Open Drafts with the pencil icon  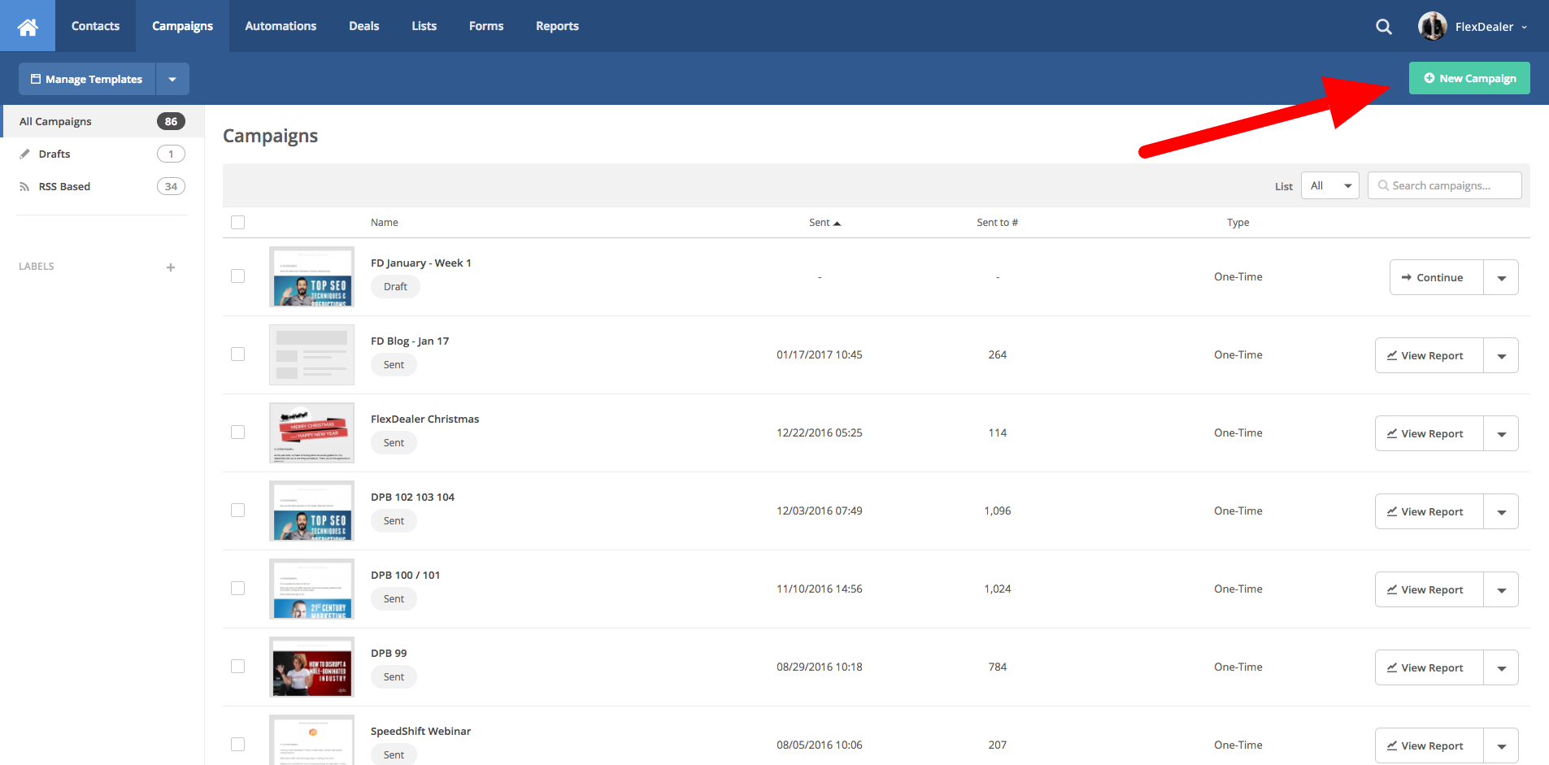pos(25,154)
